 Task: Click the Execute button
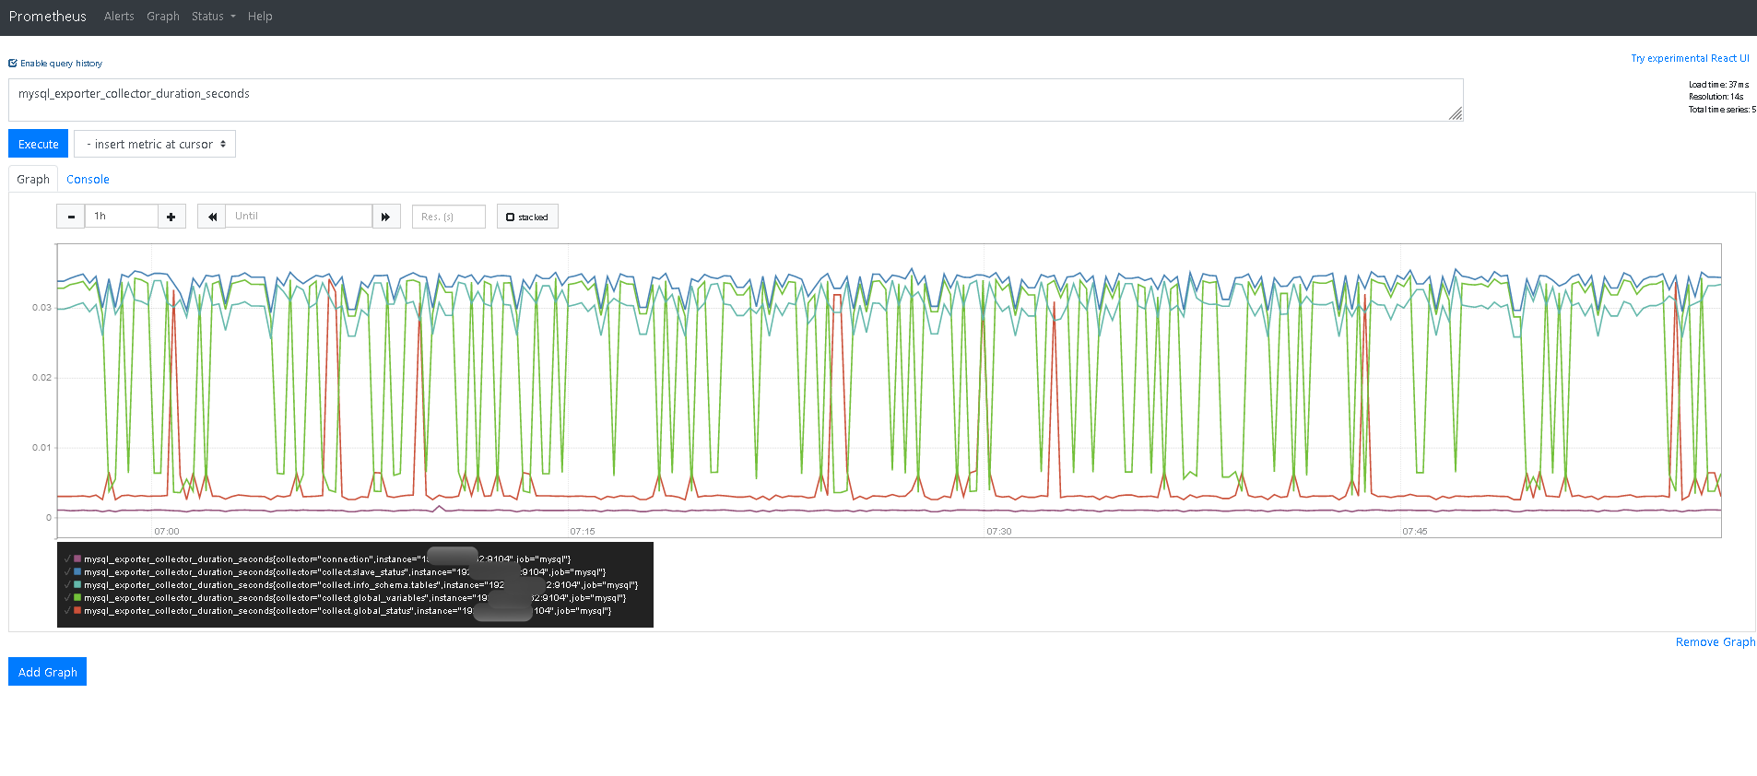click(39, 145)
